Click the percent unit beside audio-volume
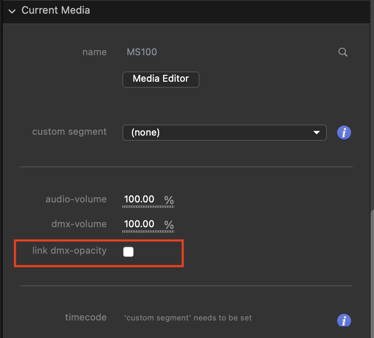This screenshot has width=374, height=338. [169, 200]
